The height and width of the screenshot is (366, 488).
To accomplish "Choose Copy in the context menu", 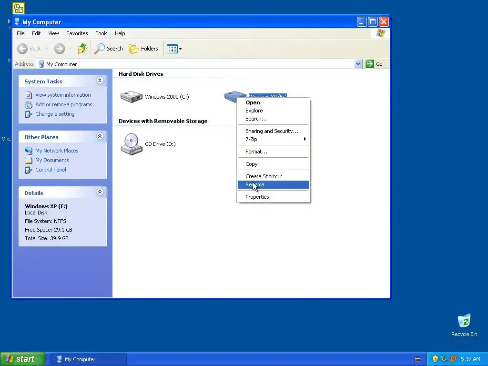I will pyautogui.click(x=273, y=164).
